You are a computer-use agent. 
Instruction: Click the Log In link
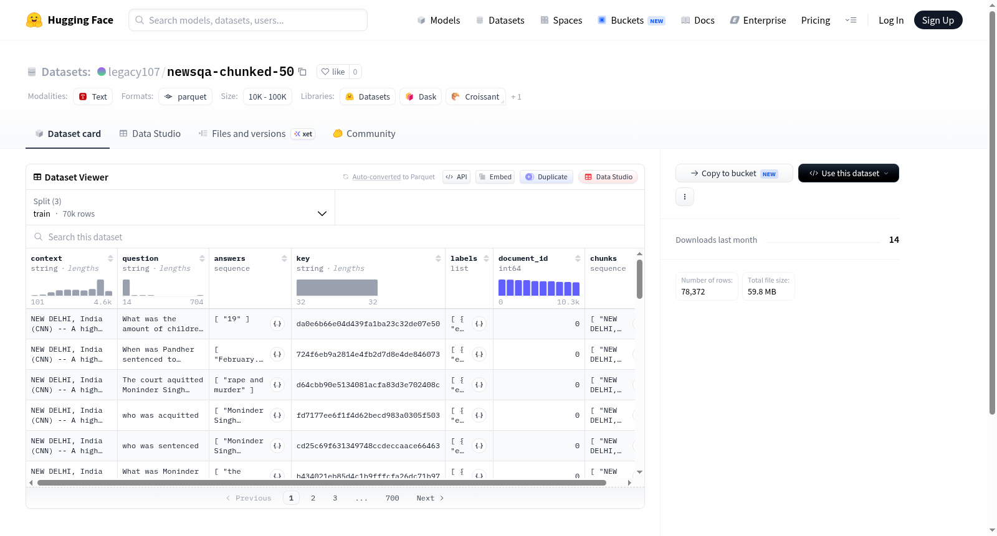click(x=891, y=20)
